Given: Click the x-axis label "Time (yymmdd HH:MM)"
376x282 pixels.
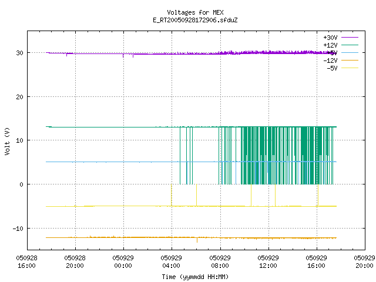Looking at the screenshot, I should 195,277.
